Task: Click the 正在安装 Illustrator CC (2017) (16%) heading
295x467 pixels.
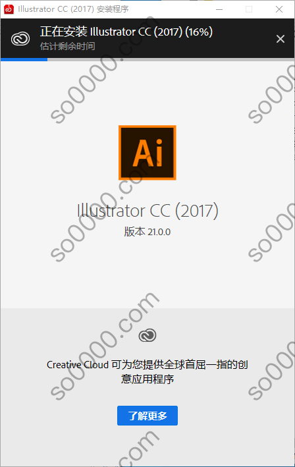Action: 126,32
